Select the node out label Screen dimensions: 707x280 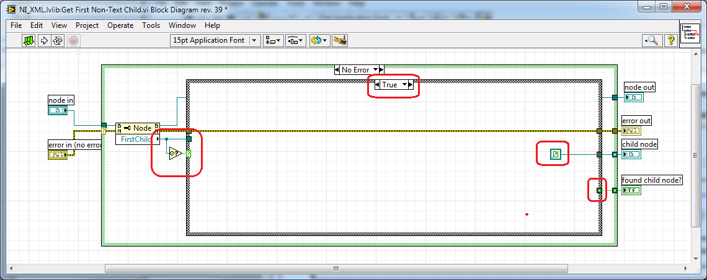click(639, 87)
